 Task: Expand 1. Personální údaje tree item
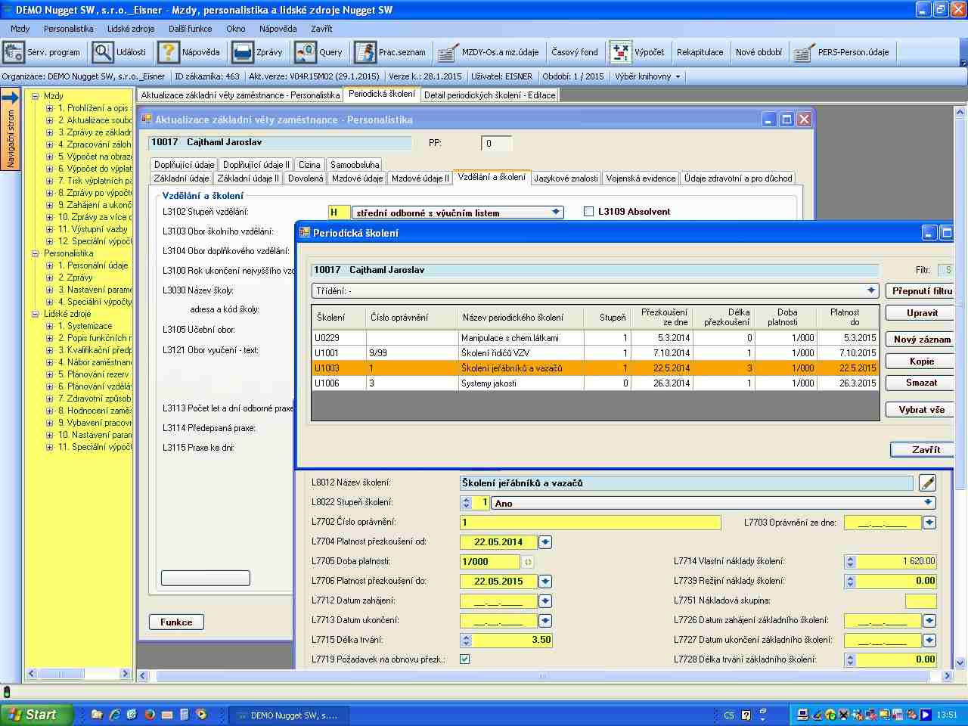pyautogui.click(x=50, y=265)
